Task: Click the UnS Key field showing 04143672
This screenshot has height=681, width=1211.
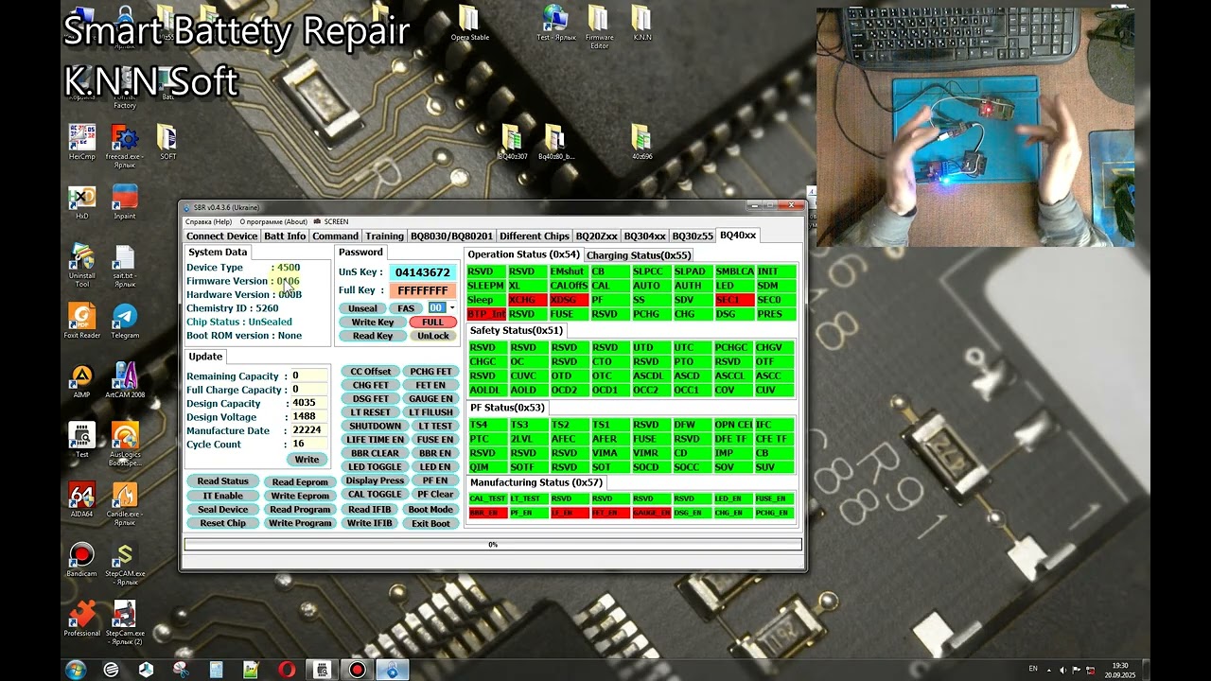Action: [422, 272]
